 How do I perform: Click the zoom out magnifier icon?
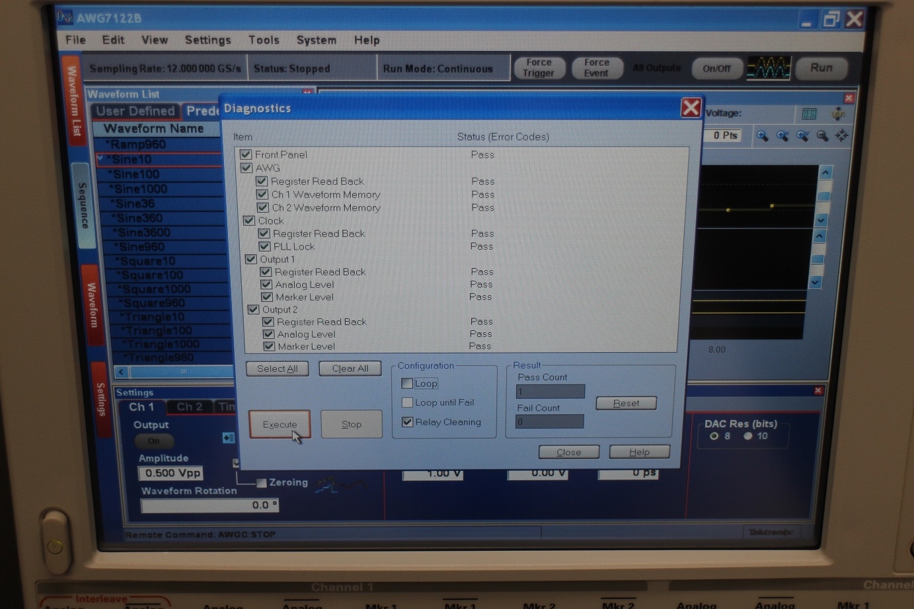(822, 136)
